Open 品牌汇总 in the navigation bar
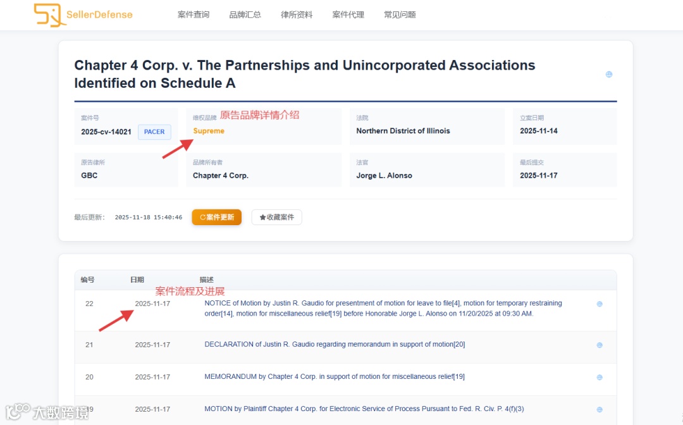This screenshot has height=425, width=683. pyautogui.click(x=245, y=15)
